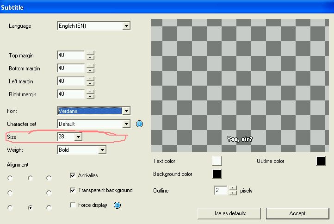
Task: Decrease Top margin with down arrow
Action: tap(90, 58)
